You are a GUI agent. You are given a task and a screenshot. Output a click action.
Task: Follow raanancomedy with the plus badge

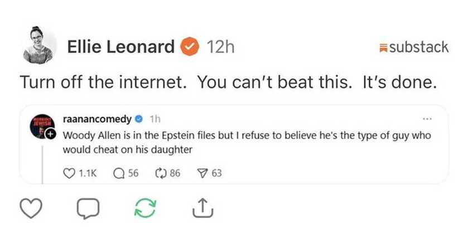[x=51, y=135]
